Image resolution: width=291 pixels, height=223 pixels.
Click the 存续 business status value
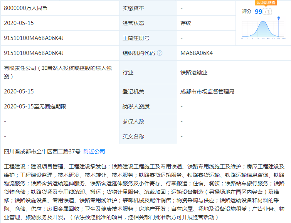coord(186,23)
